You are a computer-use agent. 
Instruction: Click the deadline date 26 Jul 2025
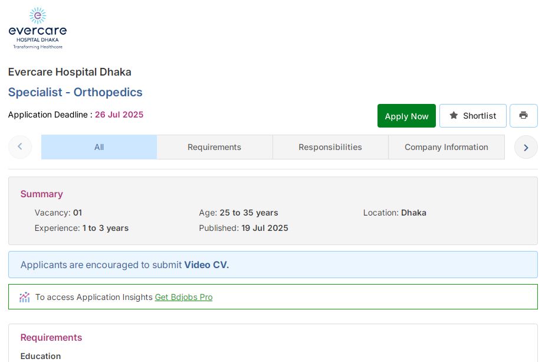pyautogui.click(x=119, y=115)
